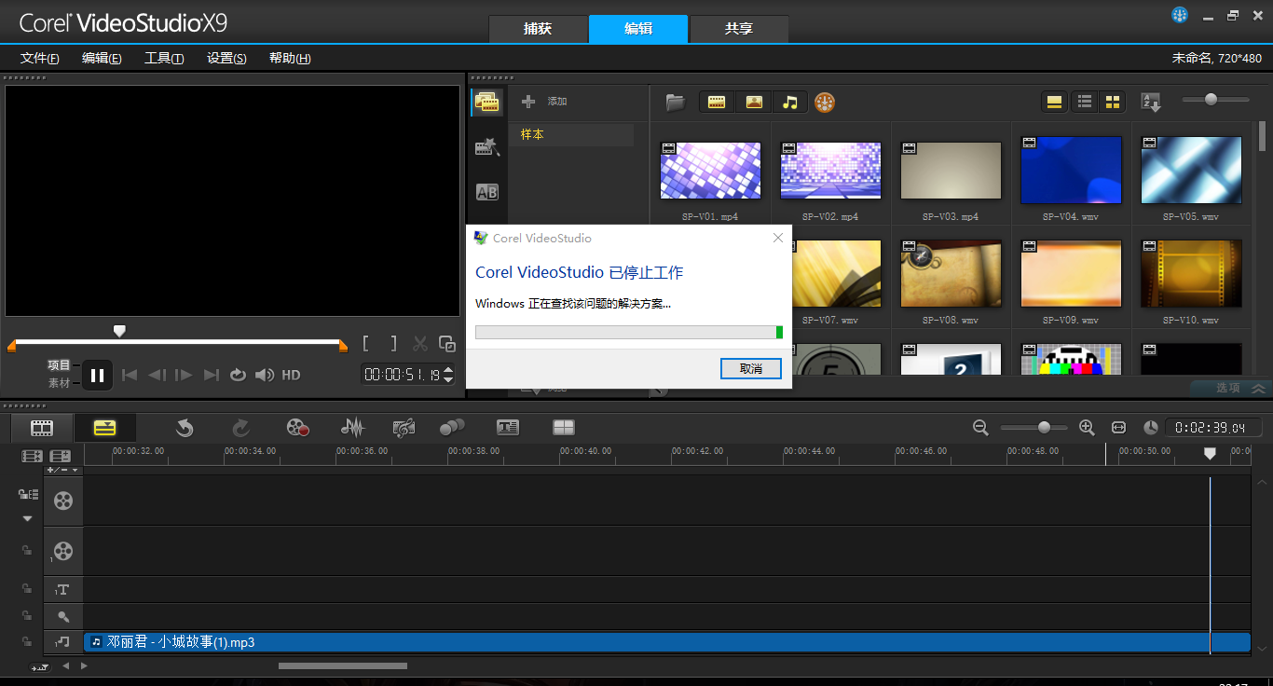Select the 样本 library folder

pos(571,134)
